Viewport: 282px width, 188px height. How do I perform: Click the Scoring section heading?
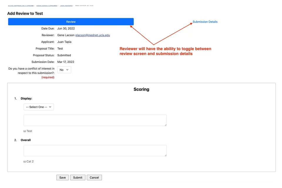[x=141, y=89]
